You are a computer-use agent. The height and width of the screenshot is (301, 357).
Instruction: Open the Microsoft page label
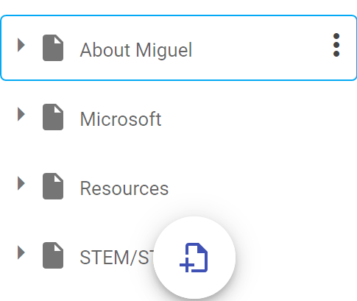[x=121, y=119]
